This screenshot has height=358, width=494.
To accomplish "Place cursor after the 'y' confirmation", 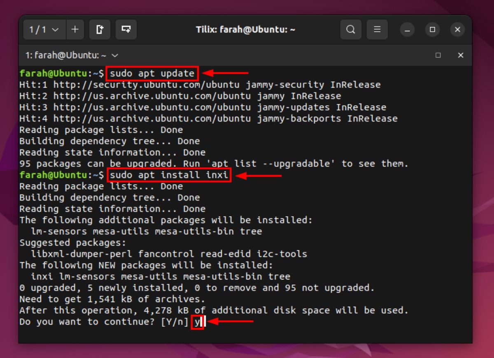I will (x=201, y=322).
